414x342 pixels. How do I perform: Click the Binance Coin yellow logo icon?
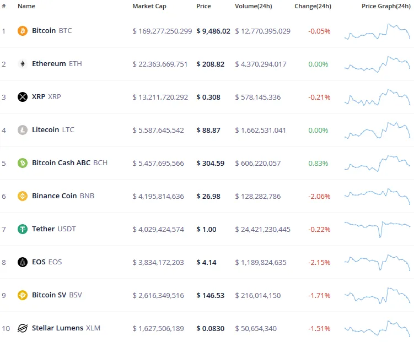23,196
